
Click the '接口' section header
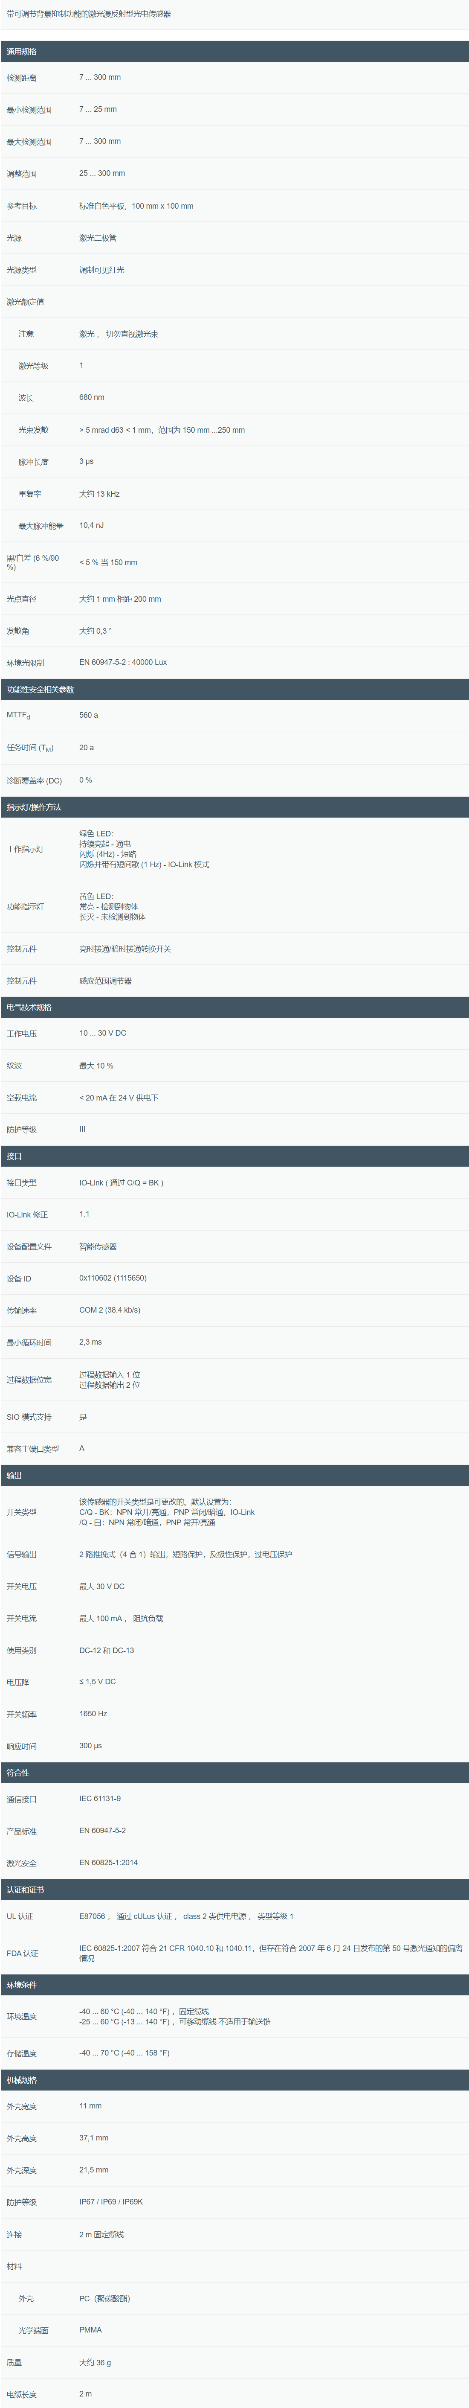click(x=234, y=1156)
